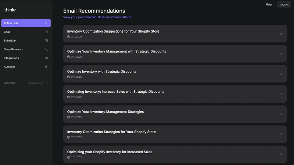Click clock icon under Optimize Inventory with Strategic Discounts
Image resolution: width=294 pixels, height=165 pixels.
[69, 77]
